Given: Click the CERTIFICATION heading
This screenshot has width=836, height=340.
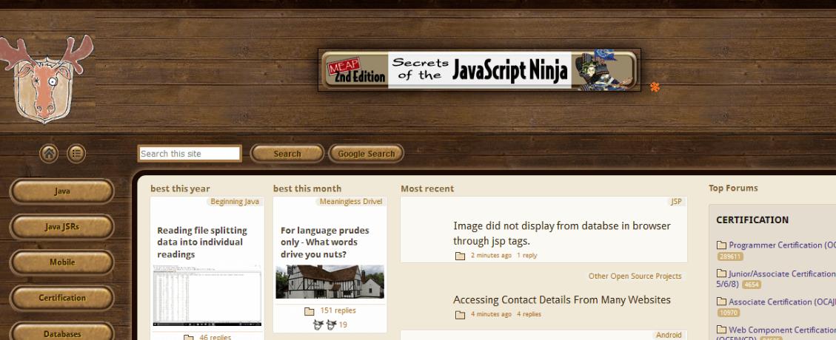Looking at the screenshot, I should (x=752, y=220).
